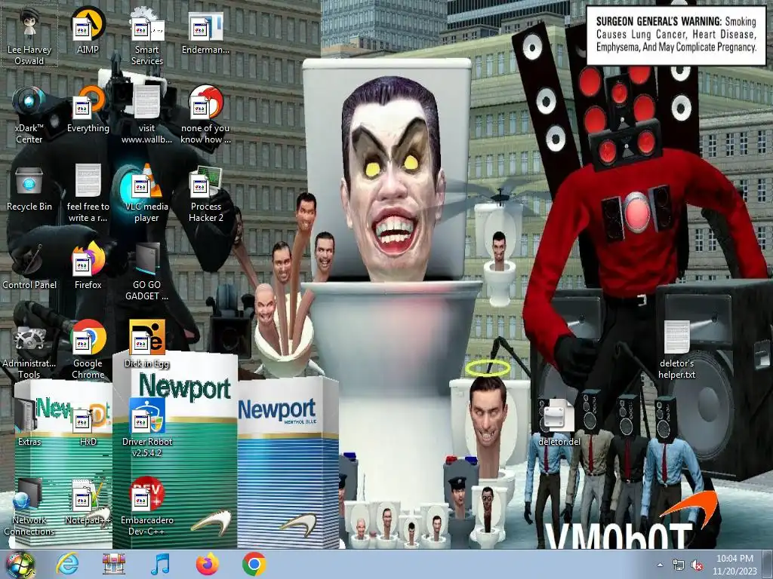
Task: Launch Internet Explorer from the taskbar
Action: pyautogui.click(x=67, y=564)
